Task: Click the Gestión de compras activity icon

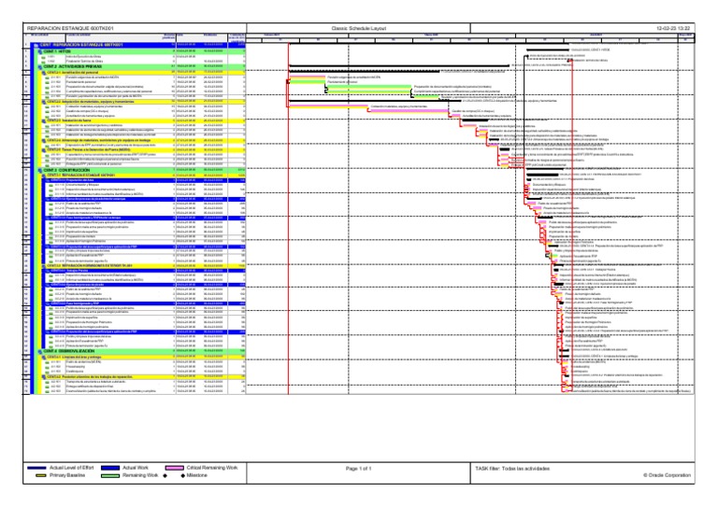Action: pos(47,111)
